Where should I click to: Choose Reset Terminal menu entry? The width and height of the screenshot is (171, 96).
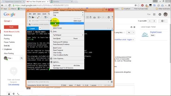click(67, 50)
